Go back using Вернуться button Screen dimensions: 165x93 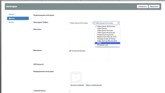coord(154,6)
